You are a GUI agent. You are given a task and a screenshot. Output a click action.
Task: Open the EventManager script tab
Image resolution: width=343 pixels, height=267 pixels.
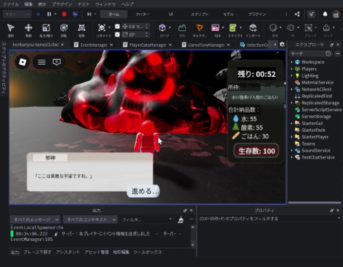94,45
